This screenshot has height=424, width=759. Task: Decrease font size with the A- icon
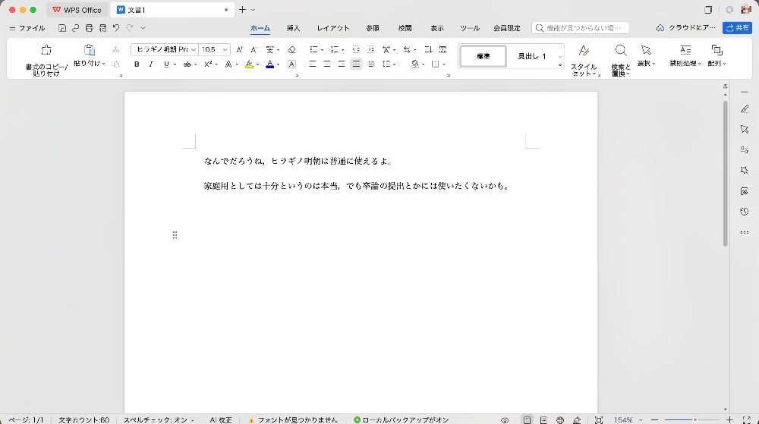coord(254,49)
